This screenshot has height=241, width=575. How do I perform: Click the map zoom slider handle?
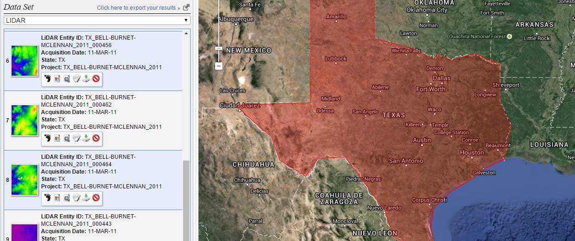click(219, 48)
